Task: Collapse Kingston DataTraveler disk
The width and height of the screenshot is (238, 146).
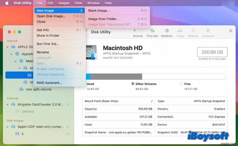Action: pyautogui.click(x=7, y=105)
